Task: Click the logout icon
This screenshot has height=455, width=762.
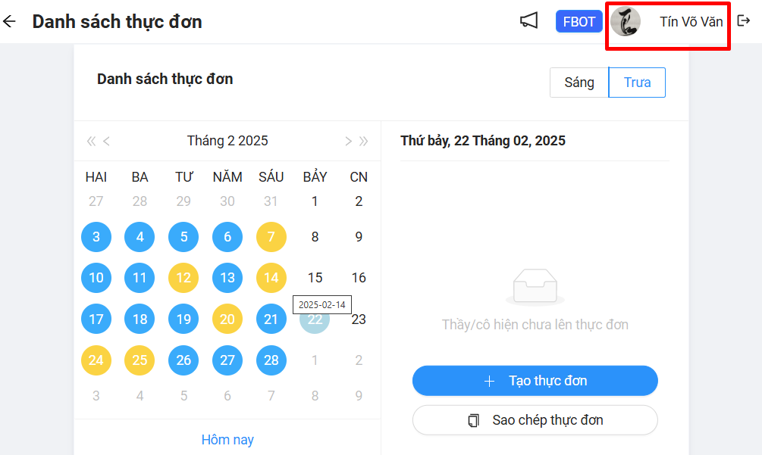Action: click(744, 21)
